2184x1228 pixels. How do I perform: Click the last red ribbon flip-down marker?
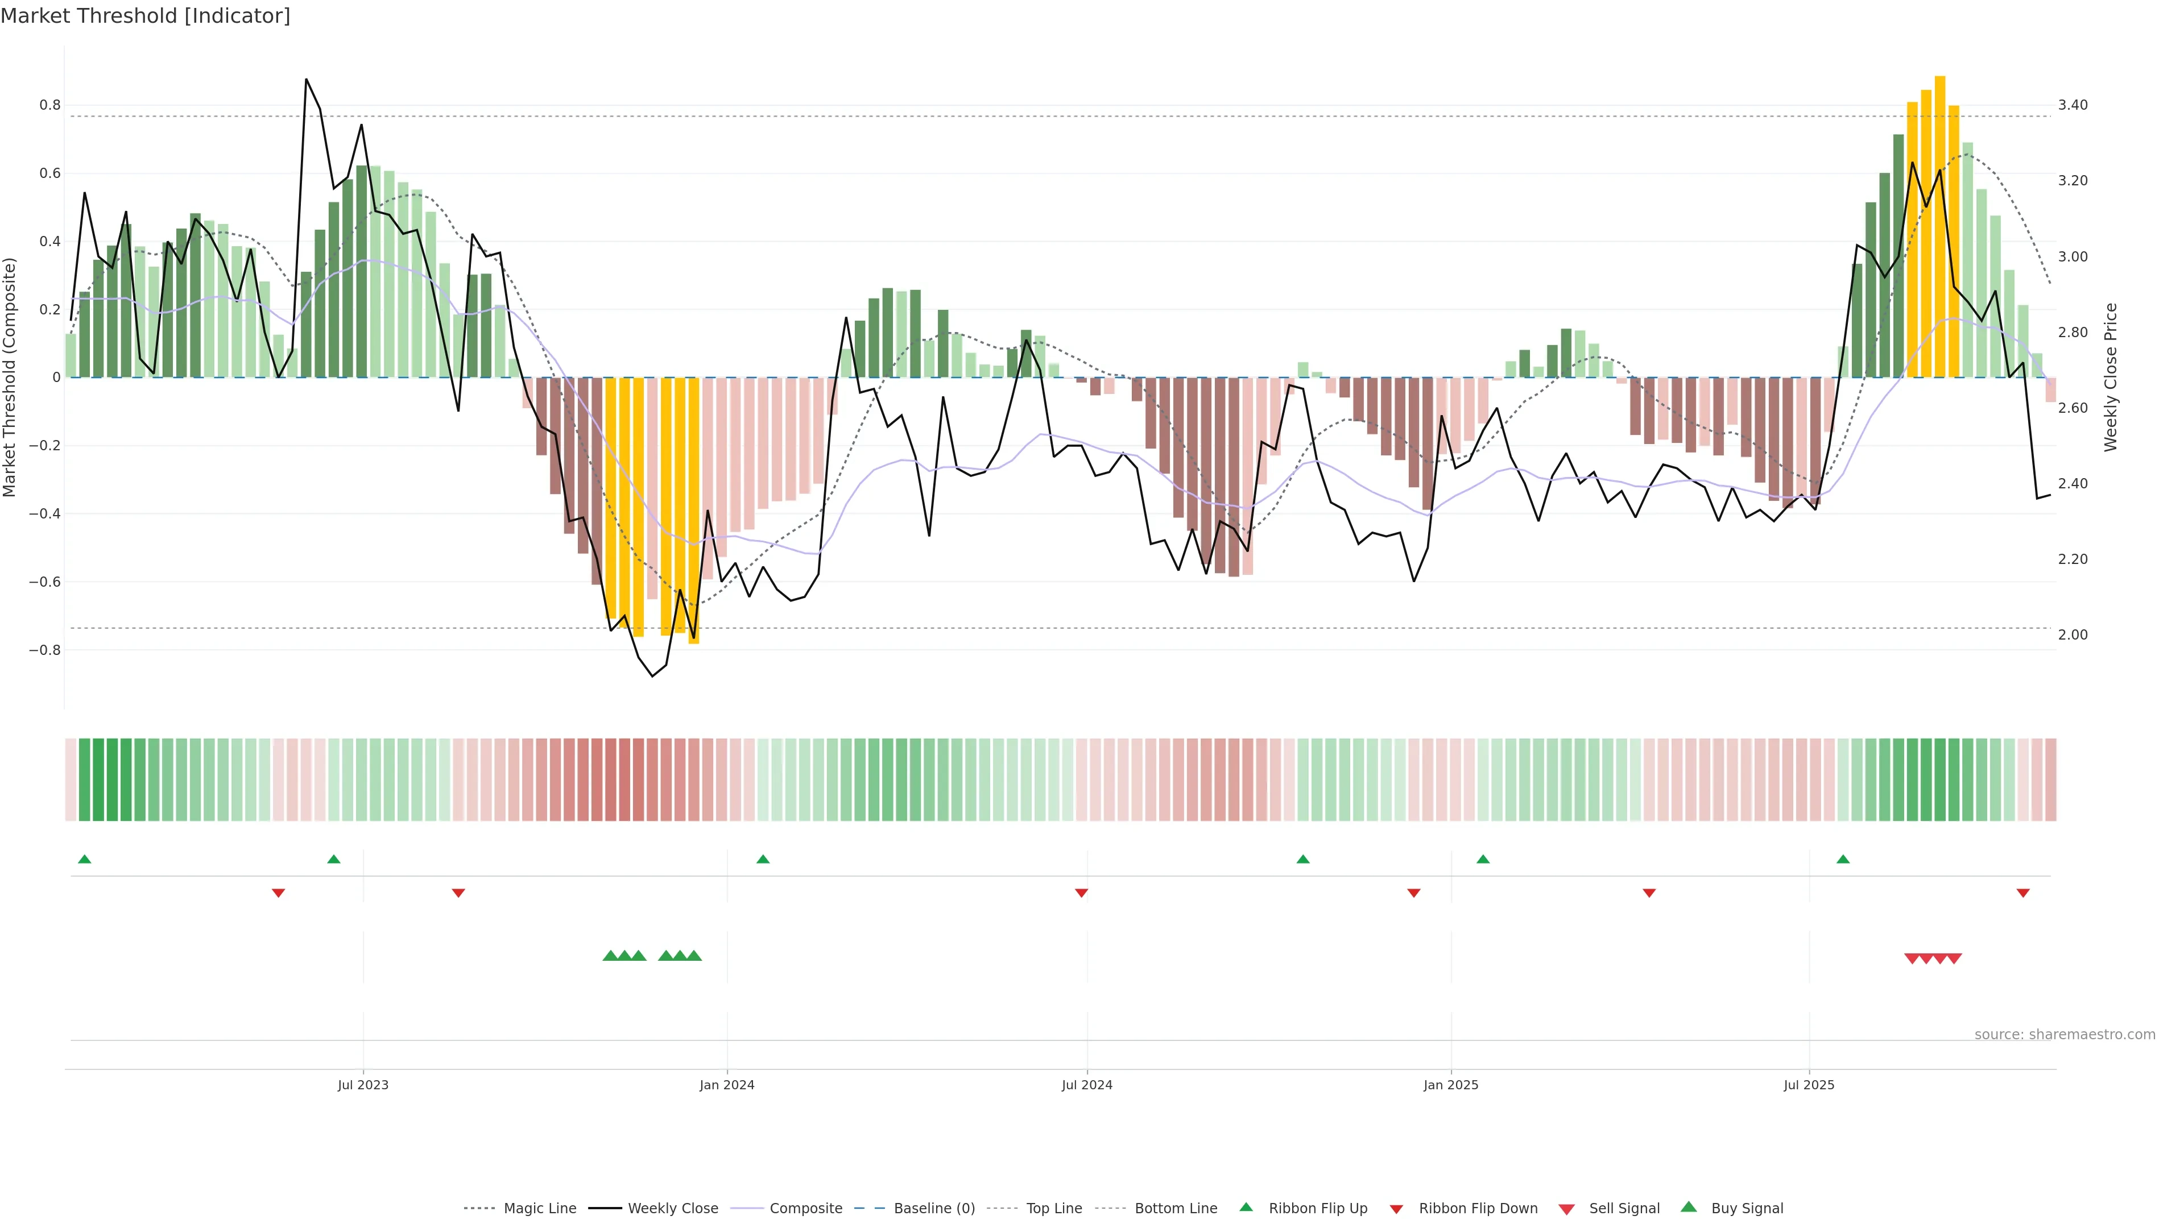(x=2023, y=893)
